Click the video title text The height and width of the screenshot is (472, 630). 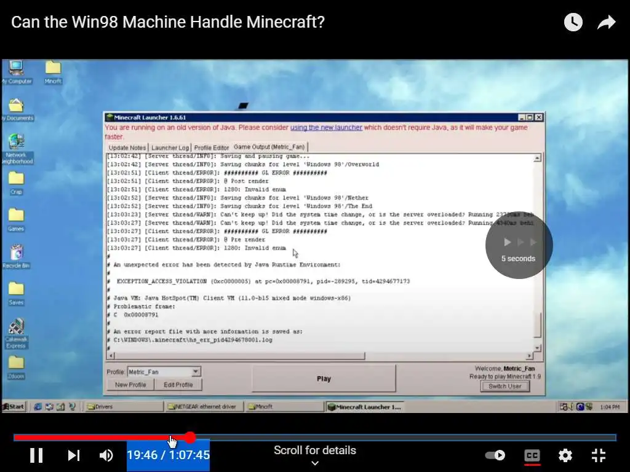[168, 22]
